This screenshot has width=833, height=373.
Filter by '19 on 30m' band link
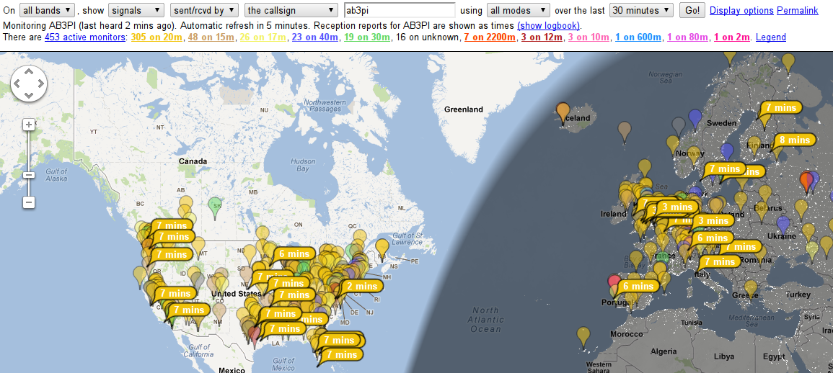368,37
